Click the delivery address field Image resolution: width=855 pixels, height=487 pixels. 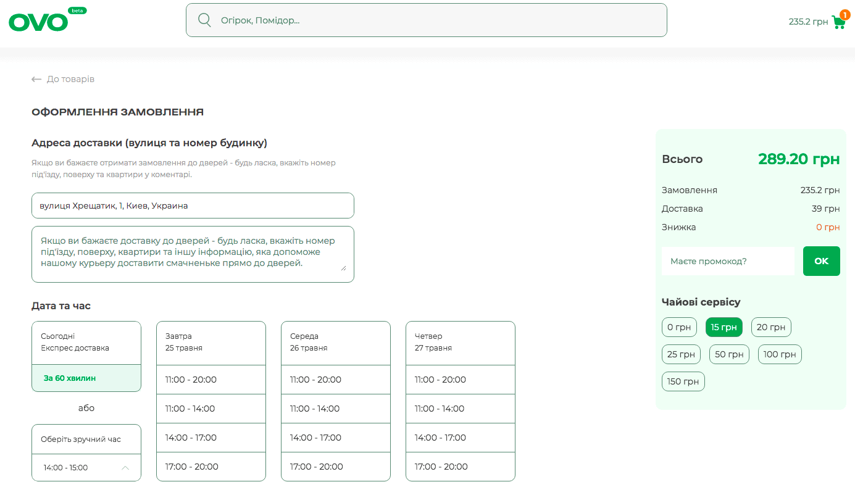click(193, 206)
